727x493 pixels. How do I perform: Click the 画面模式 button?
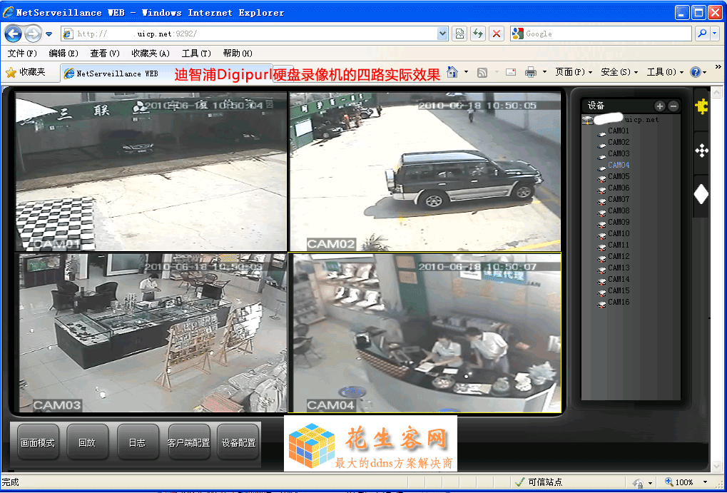click(x=38, y=443)
